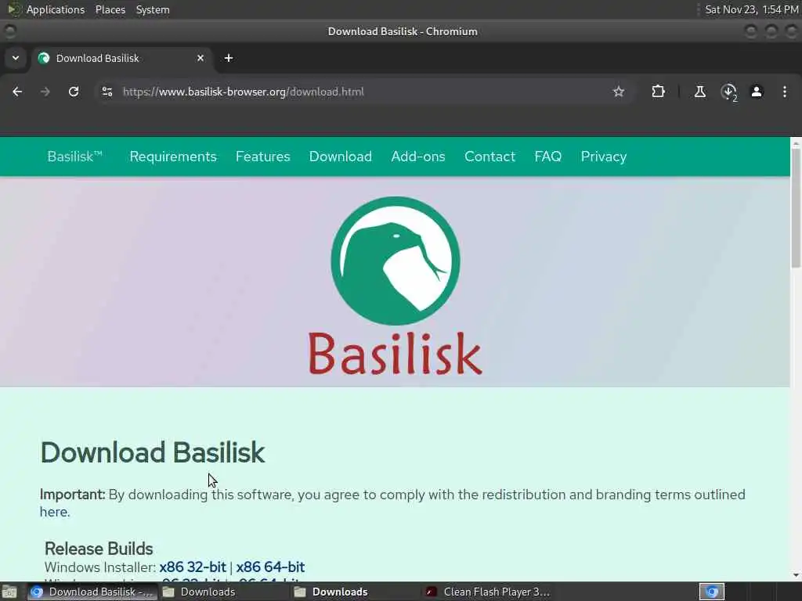Open the Download nav item
802x601 pixels.
[x=341, y=157]
